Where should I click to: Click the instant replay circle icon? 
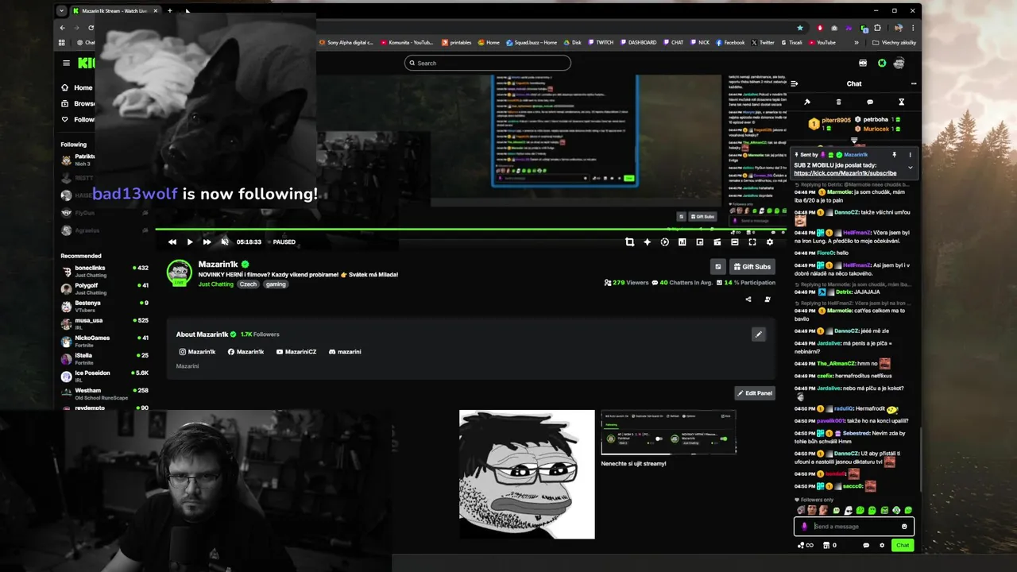pyautogui.click(x=664, y=242)
